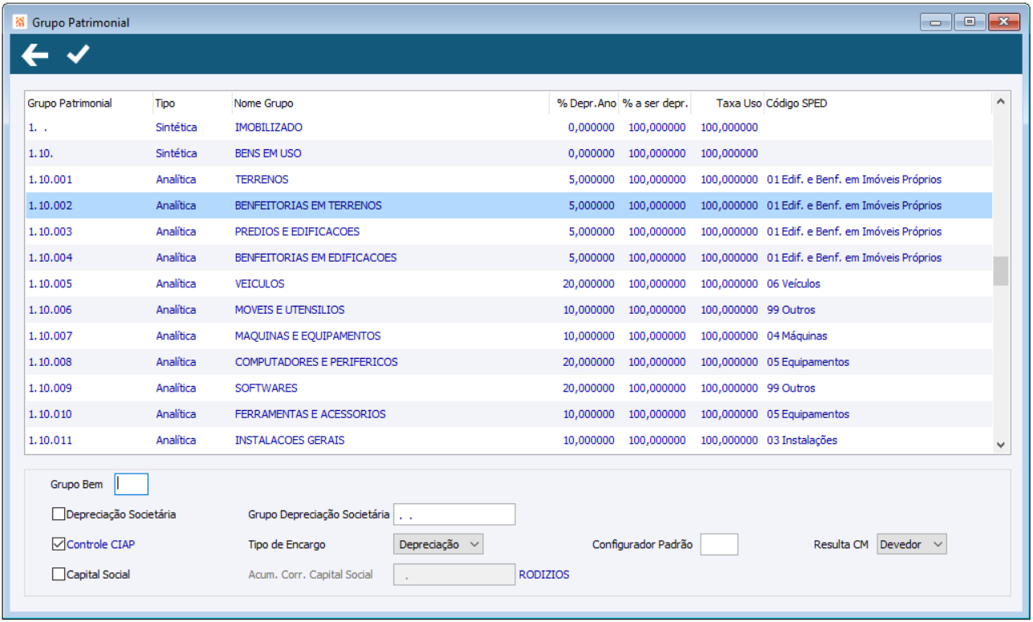1033x622 pixels.
Task: Click the RODIZIOS link text
Action: [x=543, y=575]
